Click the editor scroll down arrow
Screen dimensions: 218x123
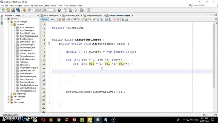(214, 111)
